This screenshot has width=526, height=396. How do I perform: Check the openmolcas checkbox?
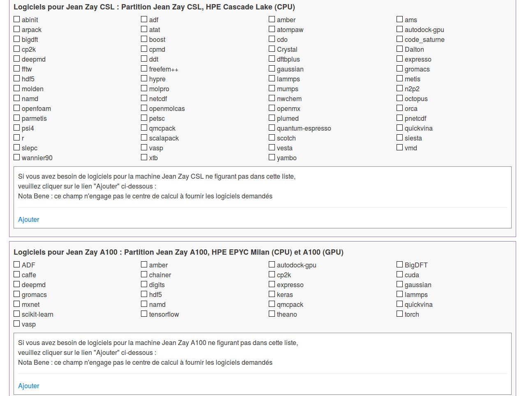point(144,108)
